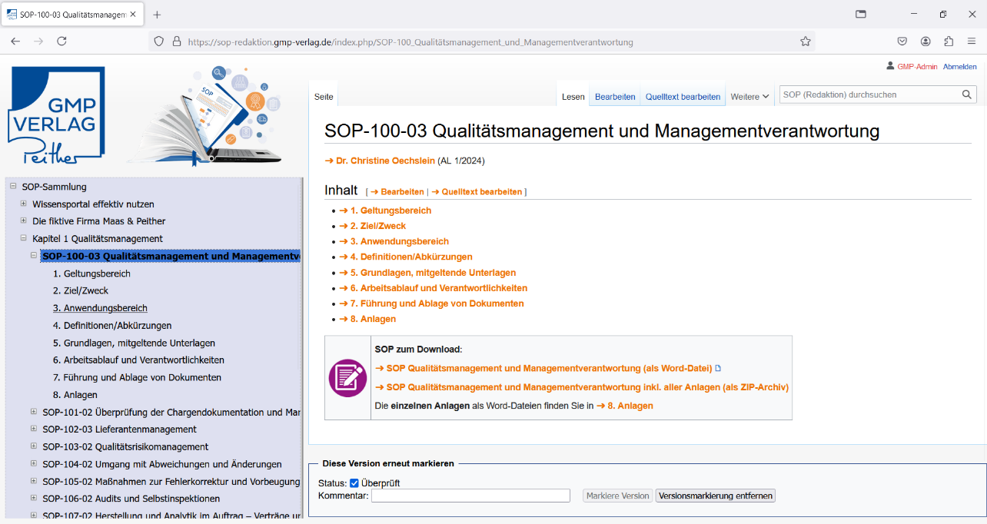Click Versionsmarkierung entfernen button
The height and width of the screenshot is (524, 987).
[715, 496]
